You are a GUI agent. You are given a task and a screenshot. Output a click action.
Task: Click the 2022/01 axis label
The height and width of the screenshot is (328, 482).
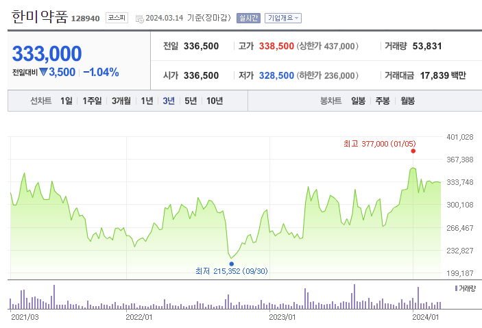[139, 317]
